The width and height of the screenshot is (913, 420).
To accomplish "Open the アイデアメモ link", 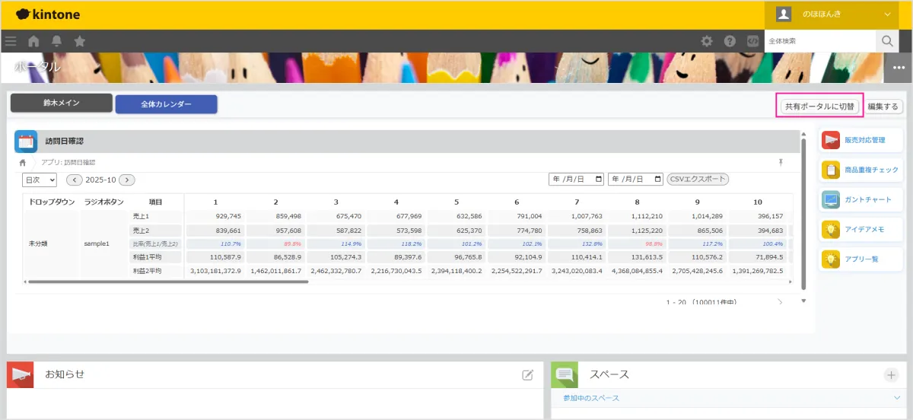I will (x=864, y=229).
